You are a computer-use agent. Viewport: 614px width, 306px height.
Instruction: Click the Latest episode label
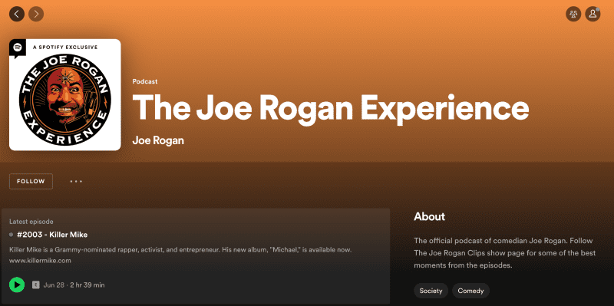[31, 222]
